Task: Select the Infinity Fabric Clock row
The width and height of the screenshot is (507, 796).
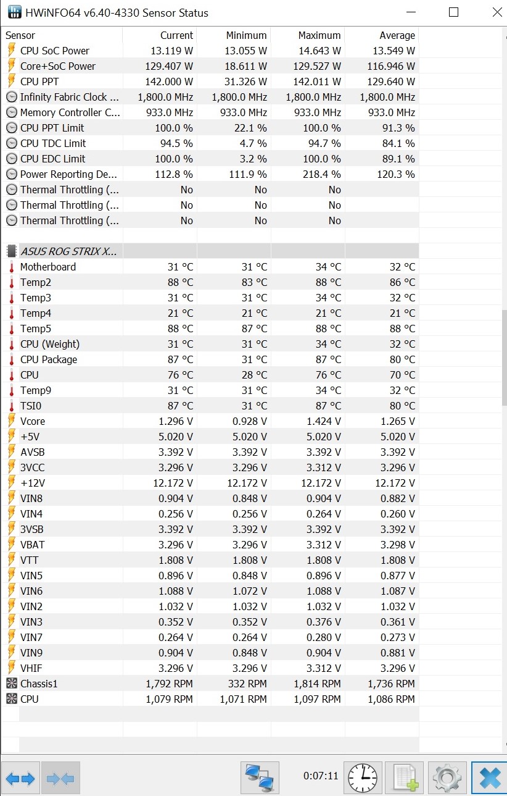Action: (x=210, y=97)
